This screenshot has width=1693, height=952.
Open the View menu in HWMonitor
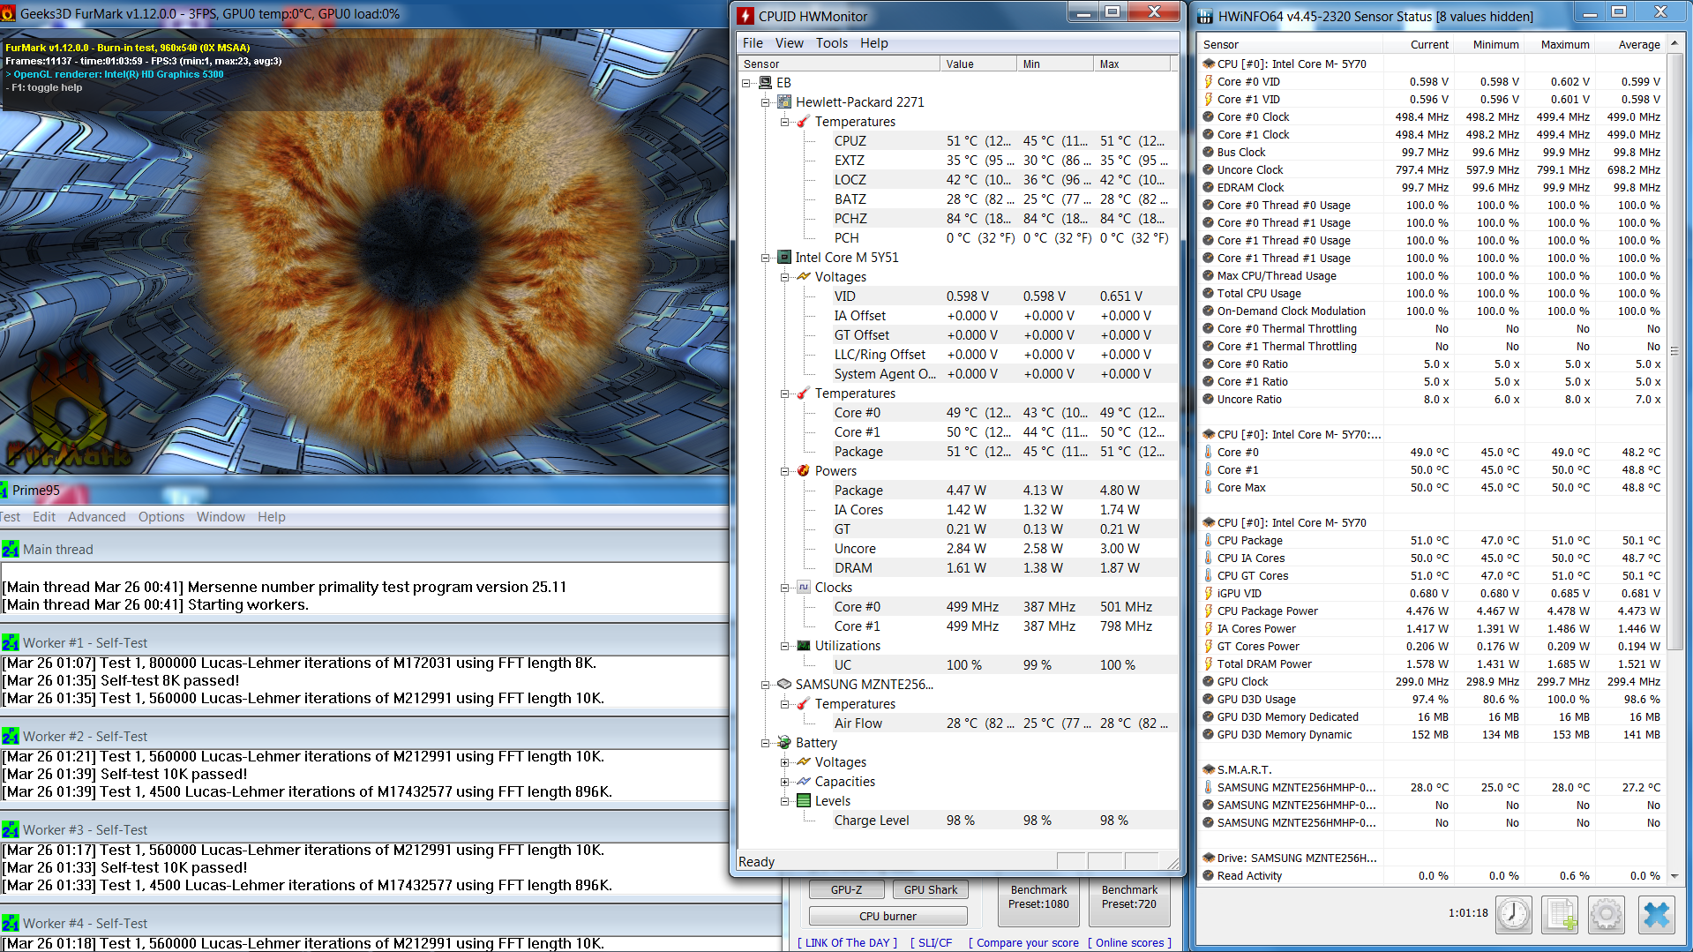789,43
